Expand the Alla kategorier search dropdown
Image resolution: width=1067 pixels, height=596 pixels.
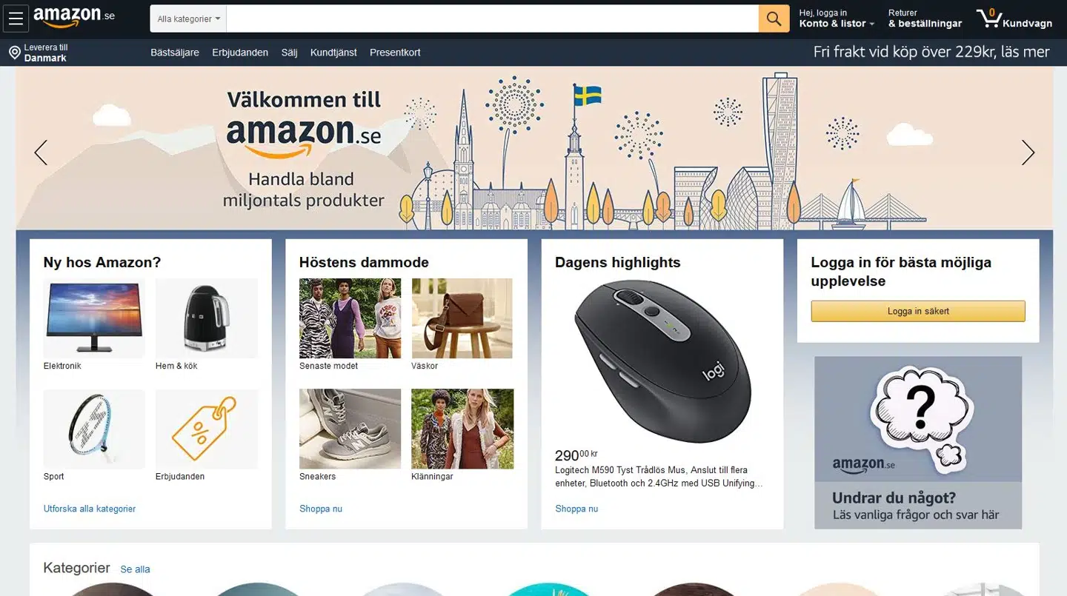coord(188,19)
